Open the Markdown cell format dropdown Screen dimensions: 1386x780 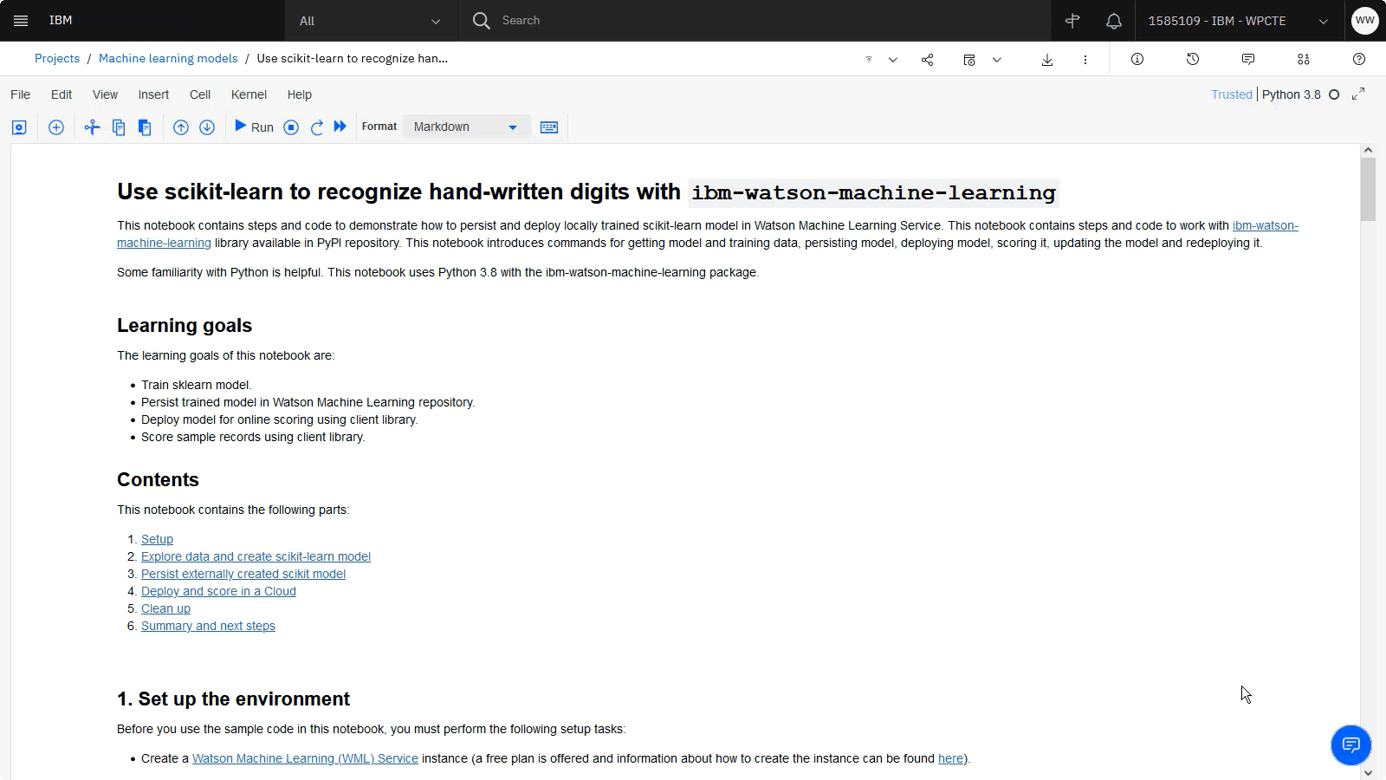467,127
